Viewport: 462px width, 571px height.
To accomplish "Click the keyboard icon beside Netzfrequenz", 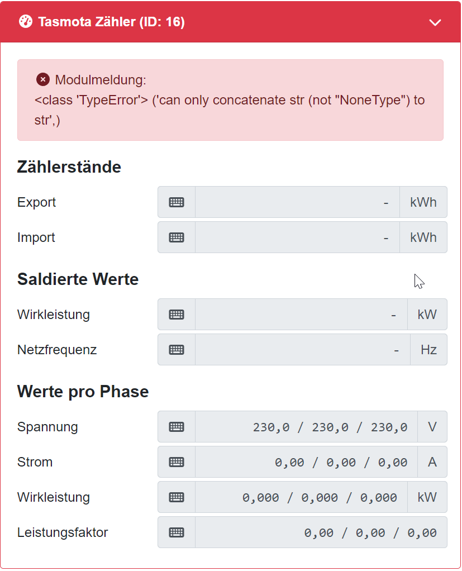I will [177, 350].
